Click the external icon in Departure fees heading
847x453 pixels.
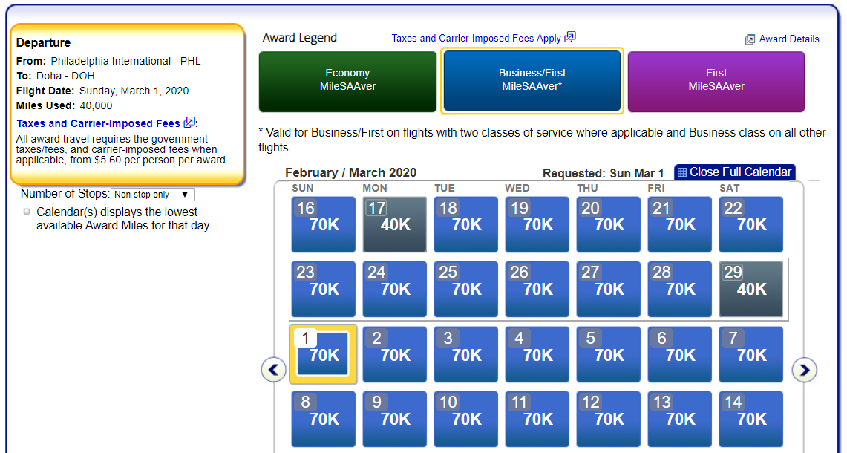[189, 123]
